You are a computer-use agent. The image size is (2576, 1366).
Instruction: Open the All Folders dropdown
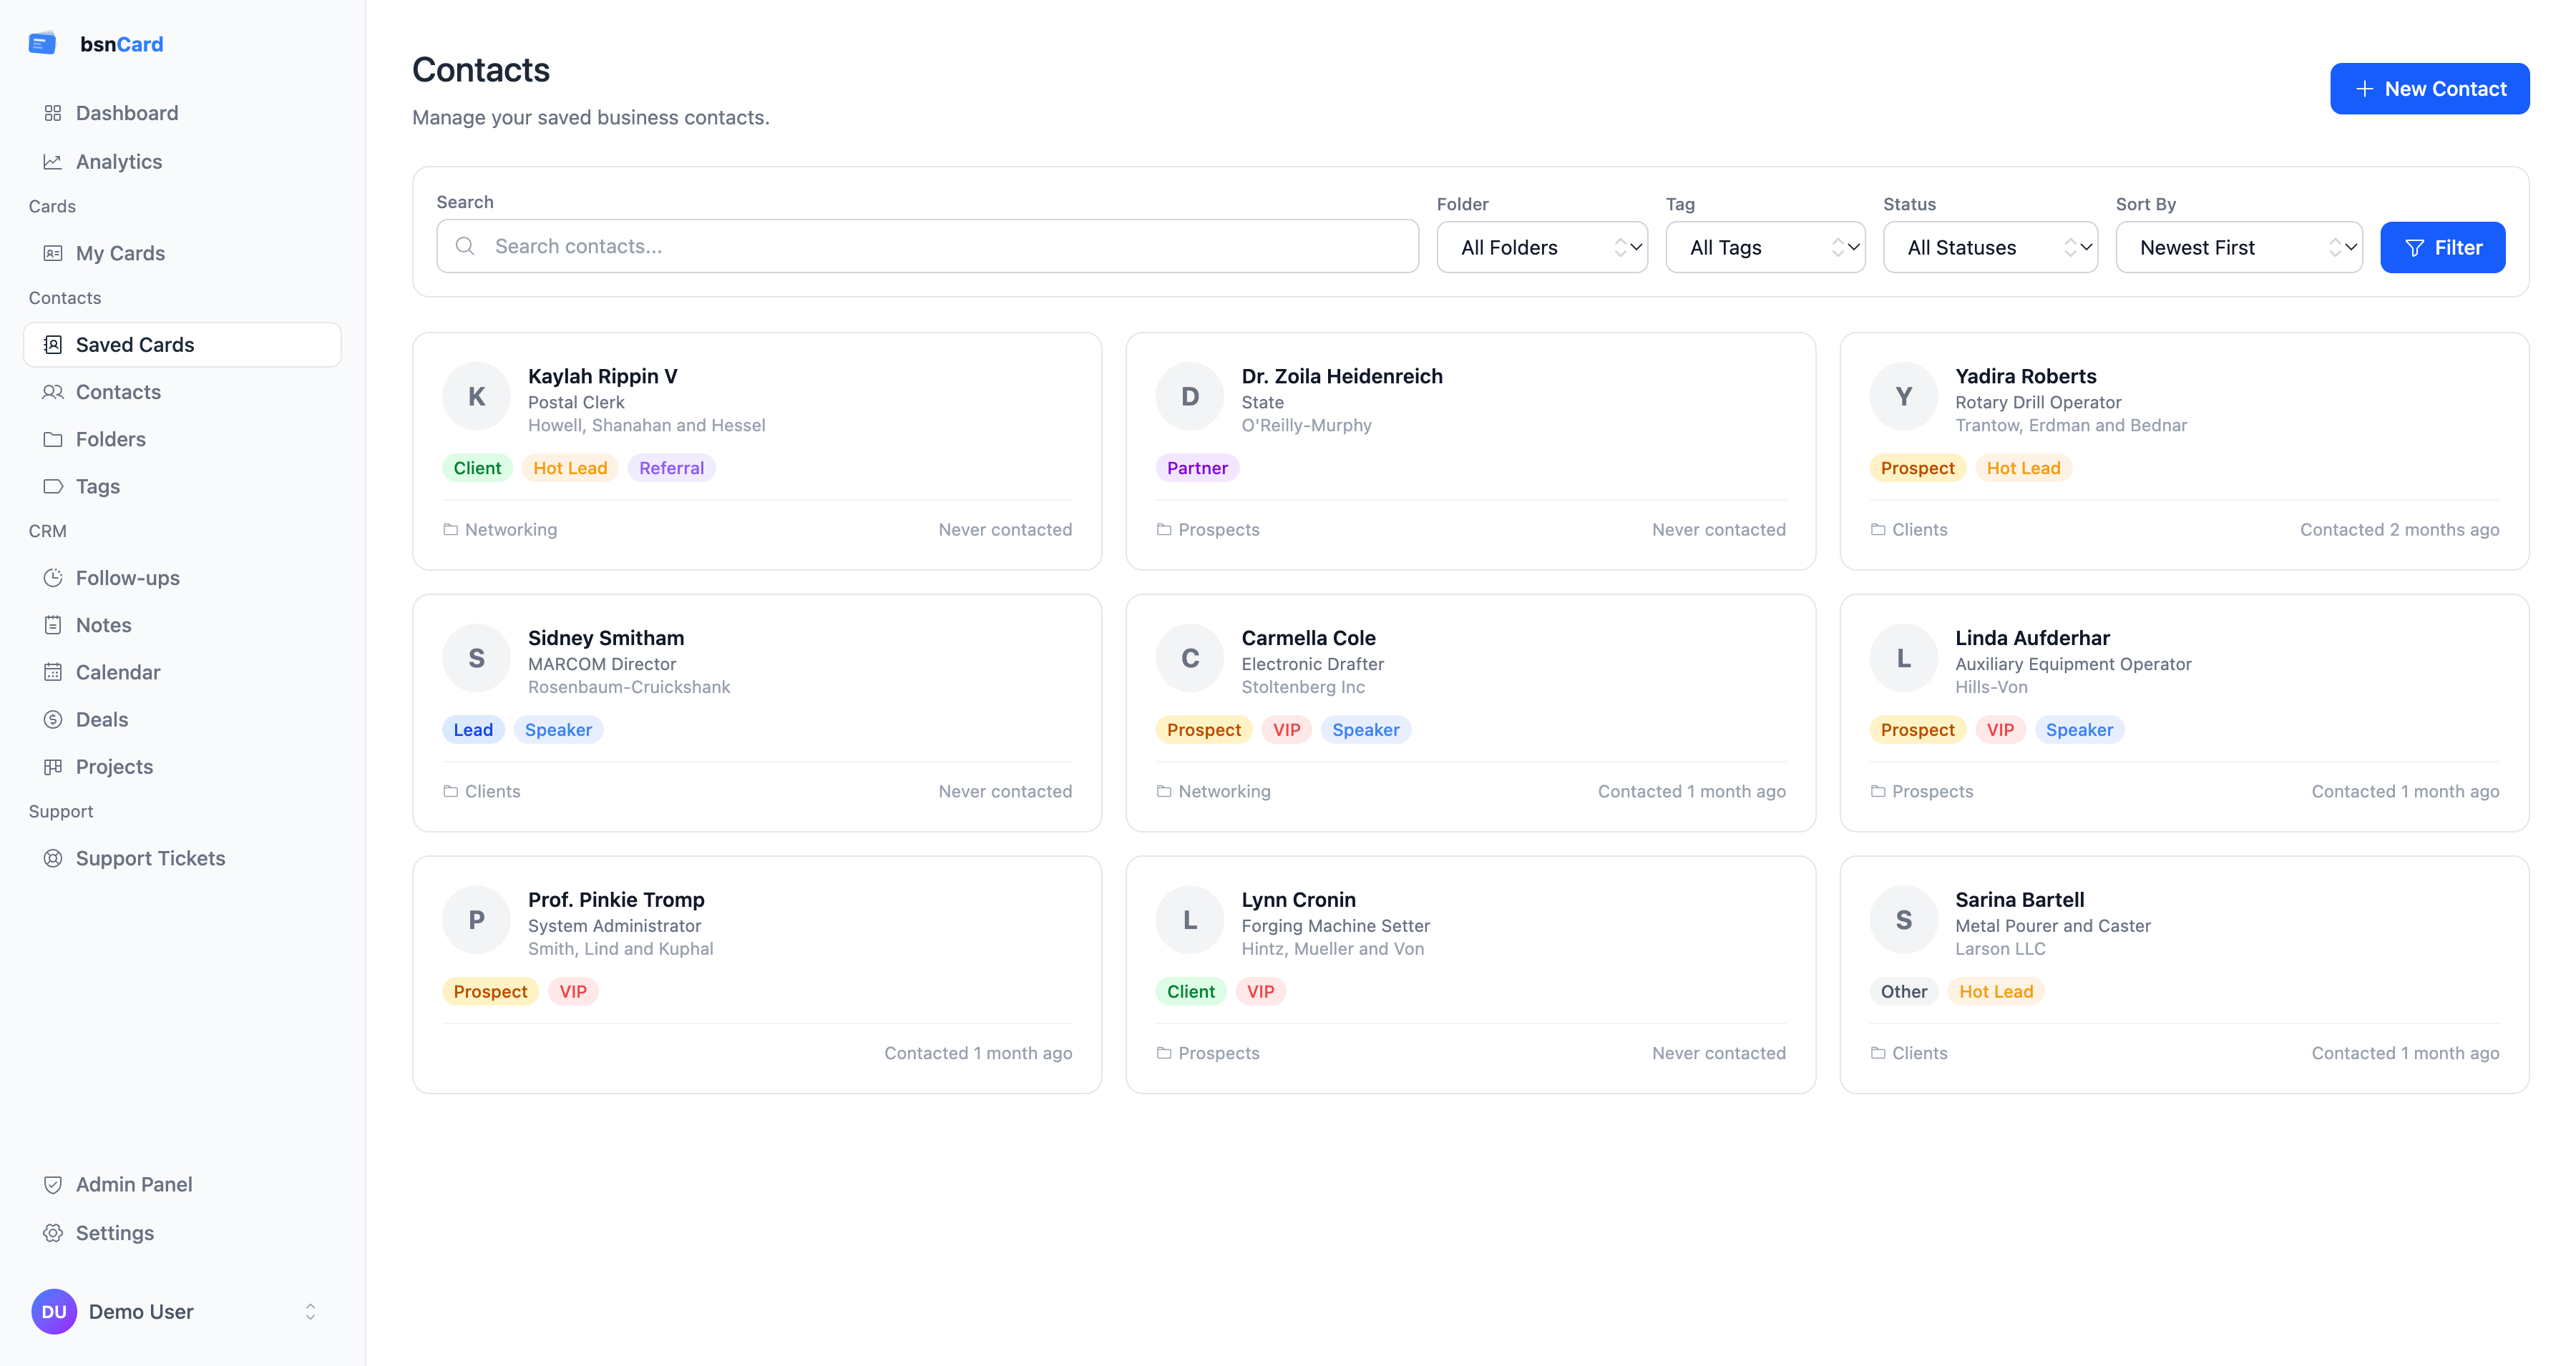[x=1542, y=247]
